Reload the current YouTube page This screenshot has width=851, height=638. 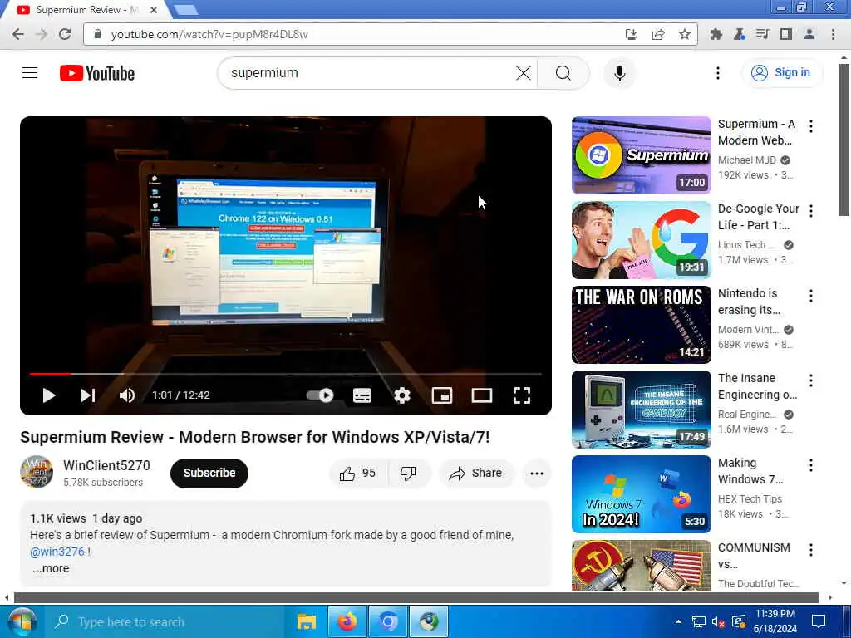(65, 34)
